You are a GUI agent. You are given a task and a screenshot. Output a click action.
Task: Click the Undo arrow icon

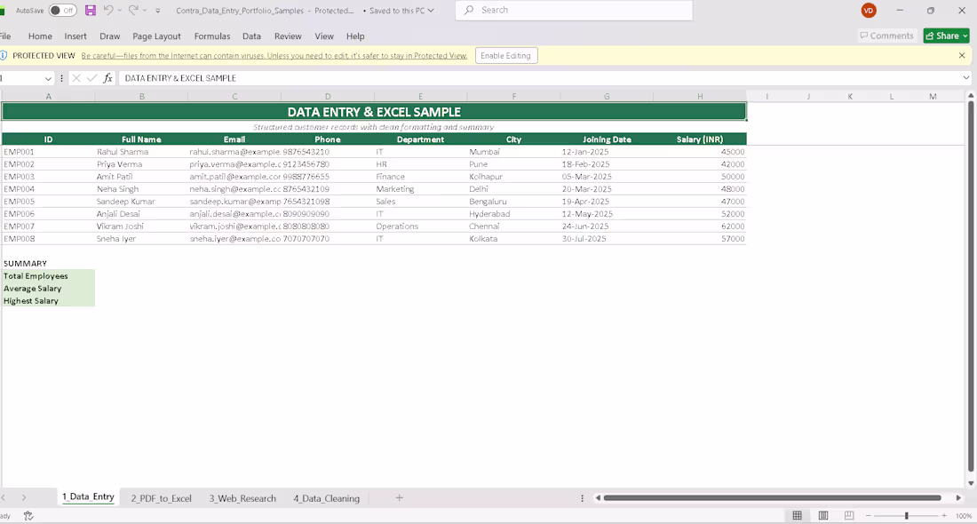pyautogui.click(x=108, y=10)
